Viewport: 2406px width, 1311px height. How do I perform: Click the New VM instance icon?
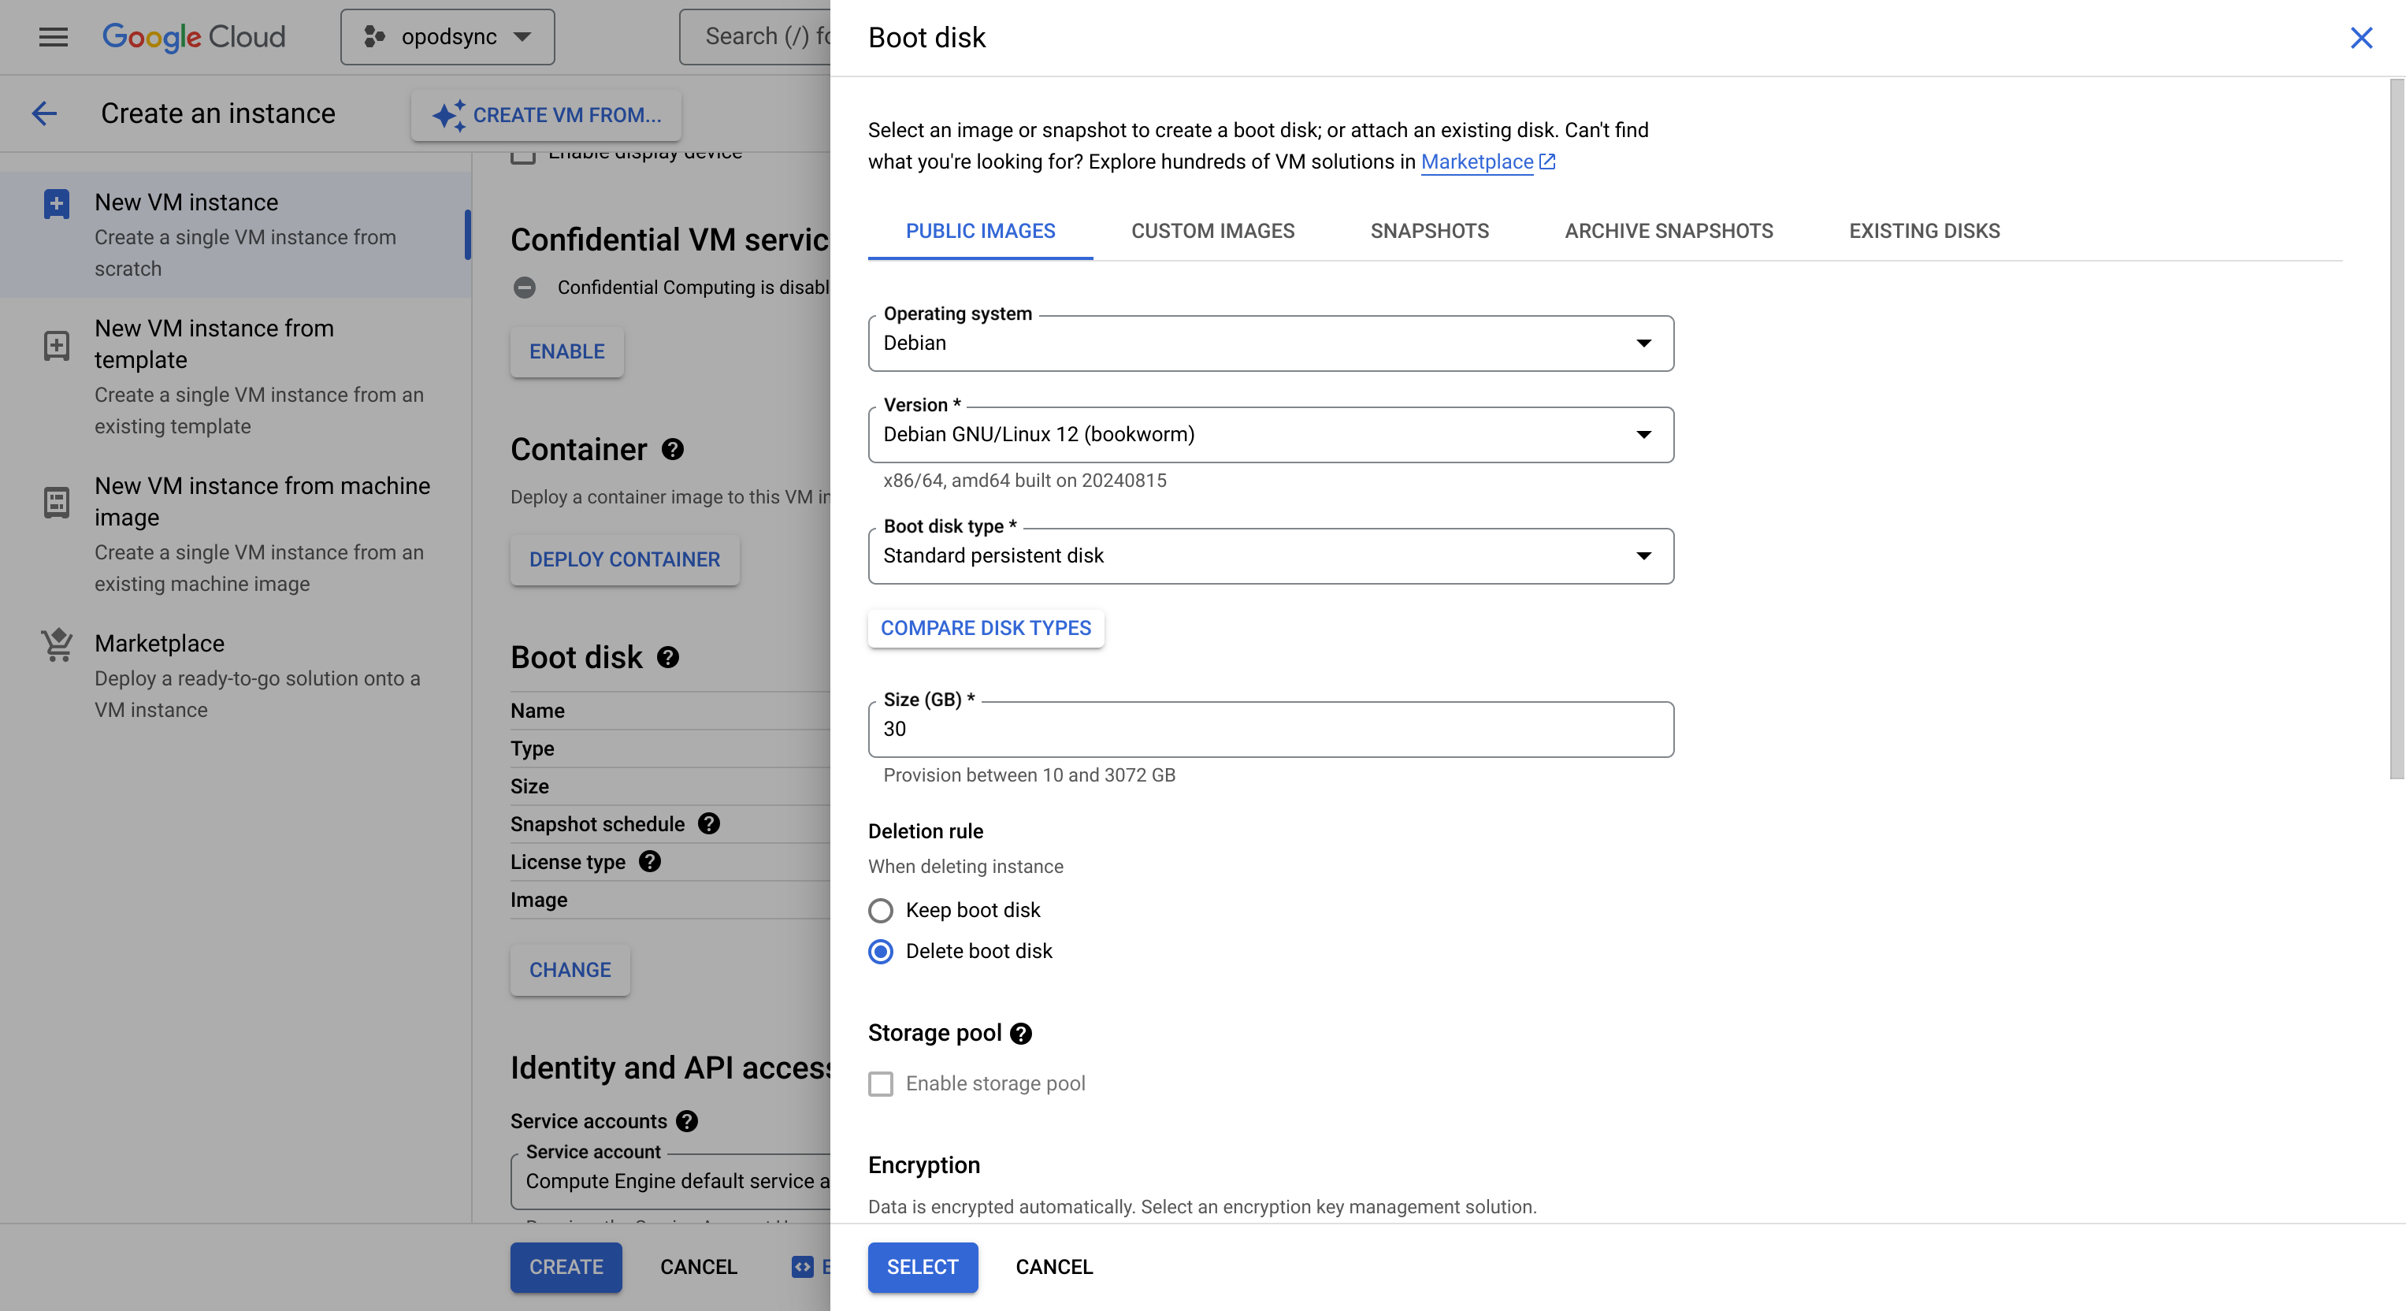tap(55, 203)
